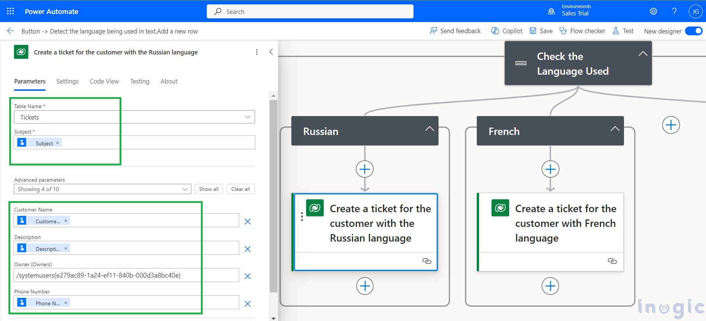Click the Show all button

tap(209, 189)
